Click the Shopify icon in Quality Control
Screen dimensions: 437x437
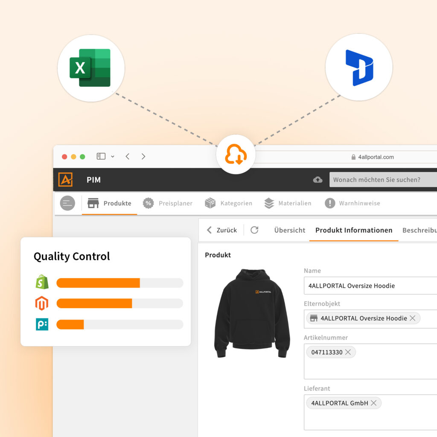[42, 283]
